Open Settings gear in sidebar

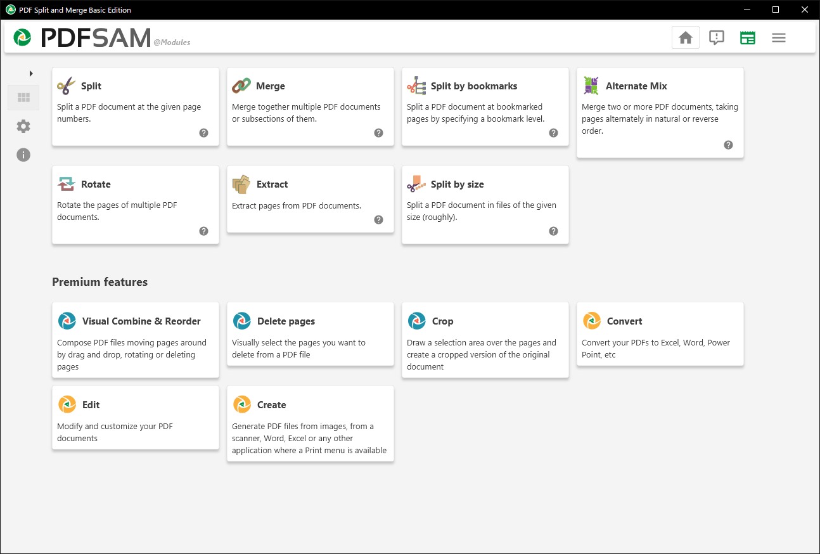click(23, 126)
